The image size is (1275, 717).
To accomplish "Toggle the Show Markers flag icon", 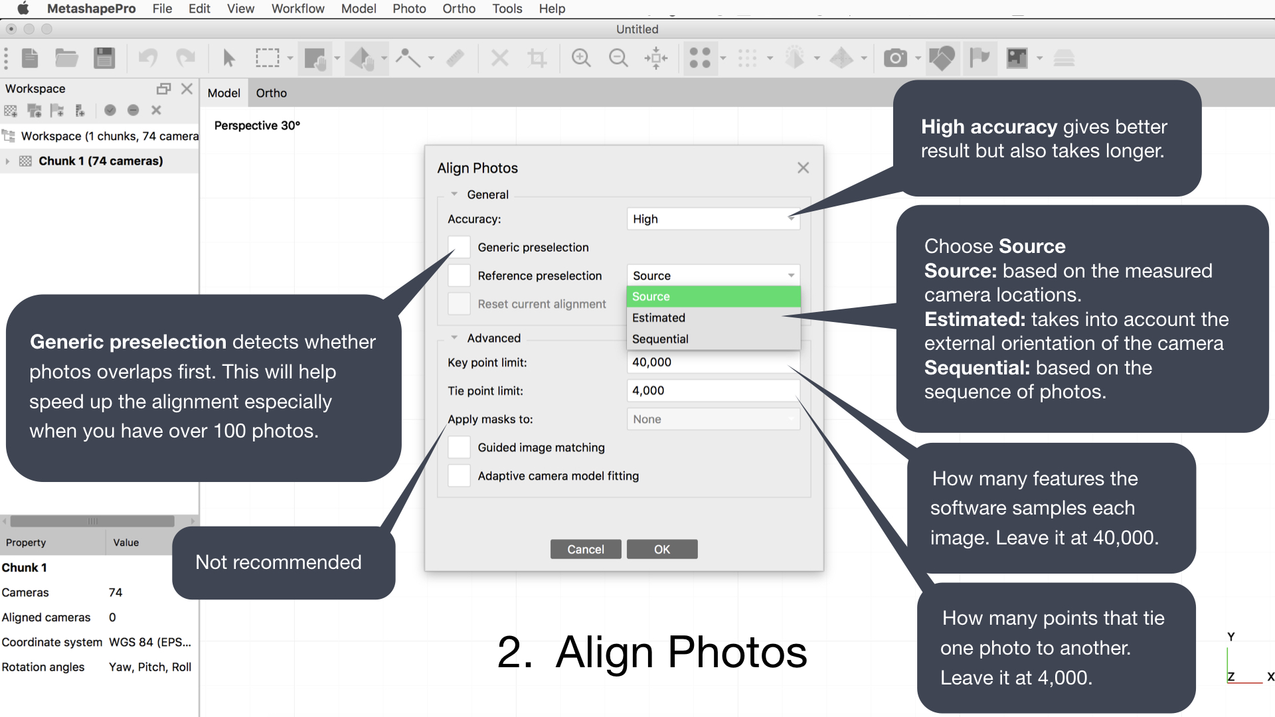I will [979, 58].
